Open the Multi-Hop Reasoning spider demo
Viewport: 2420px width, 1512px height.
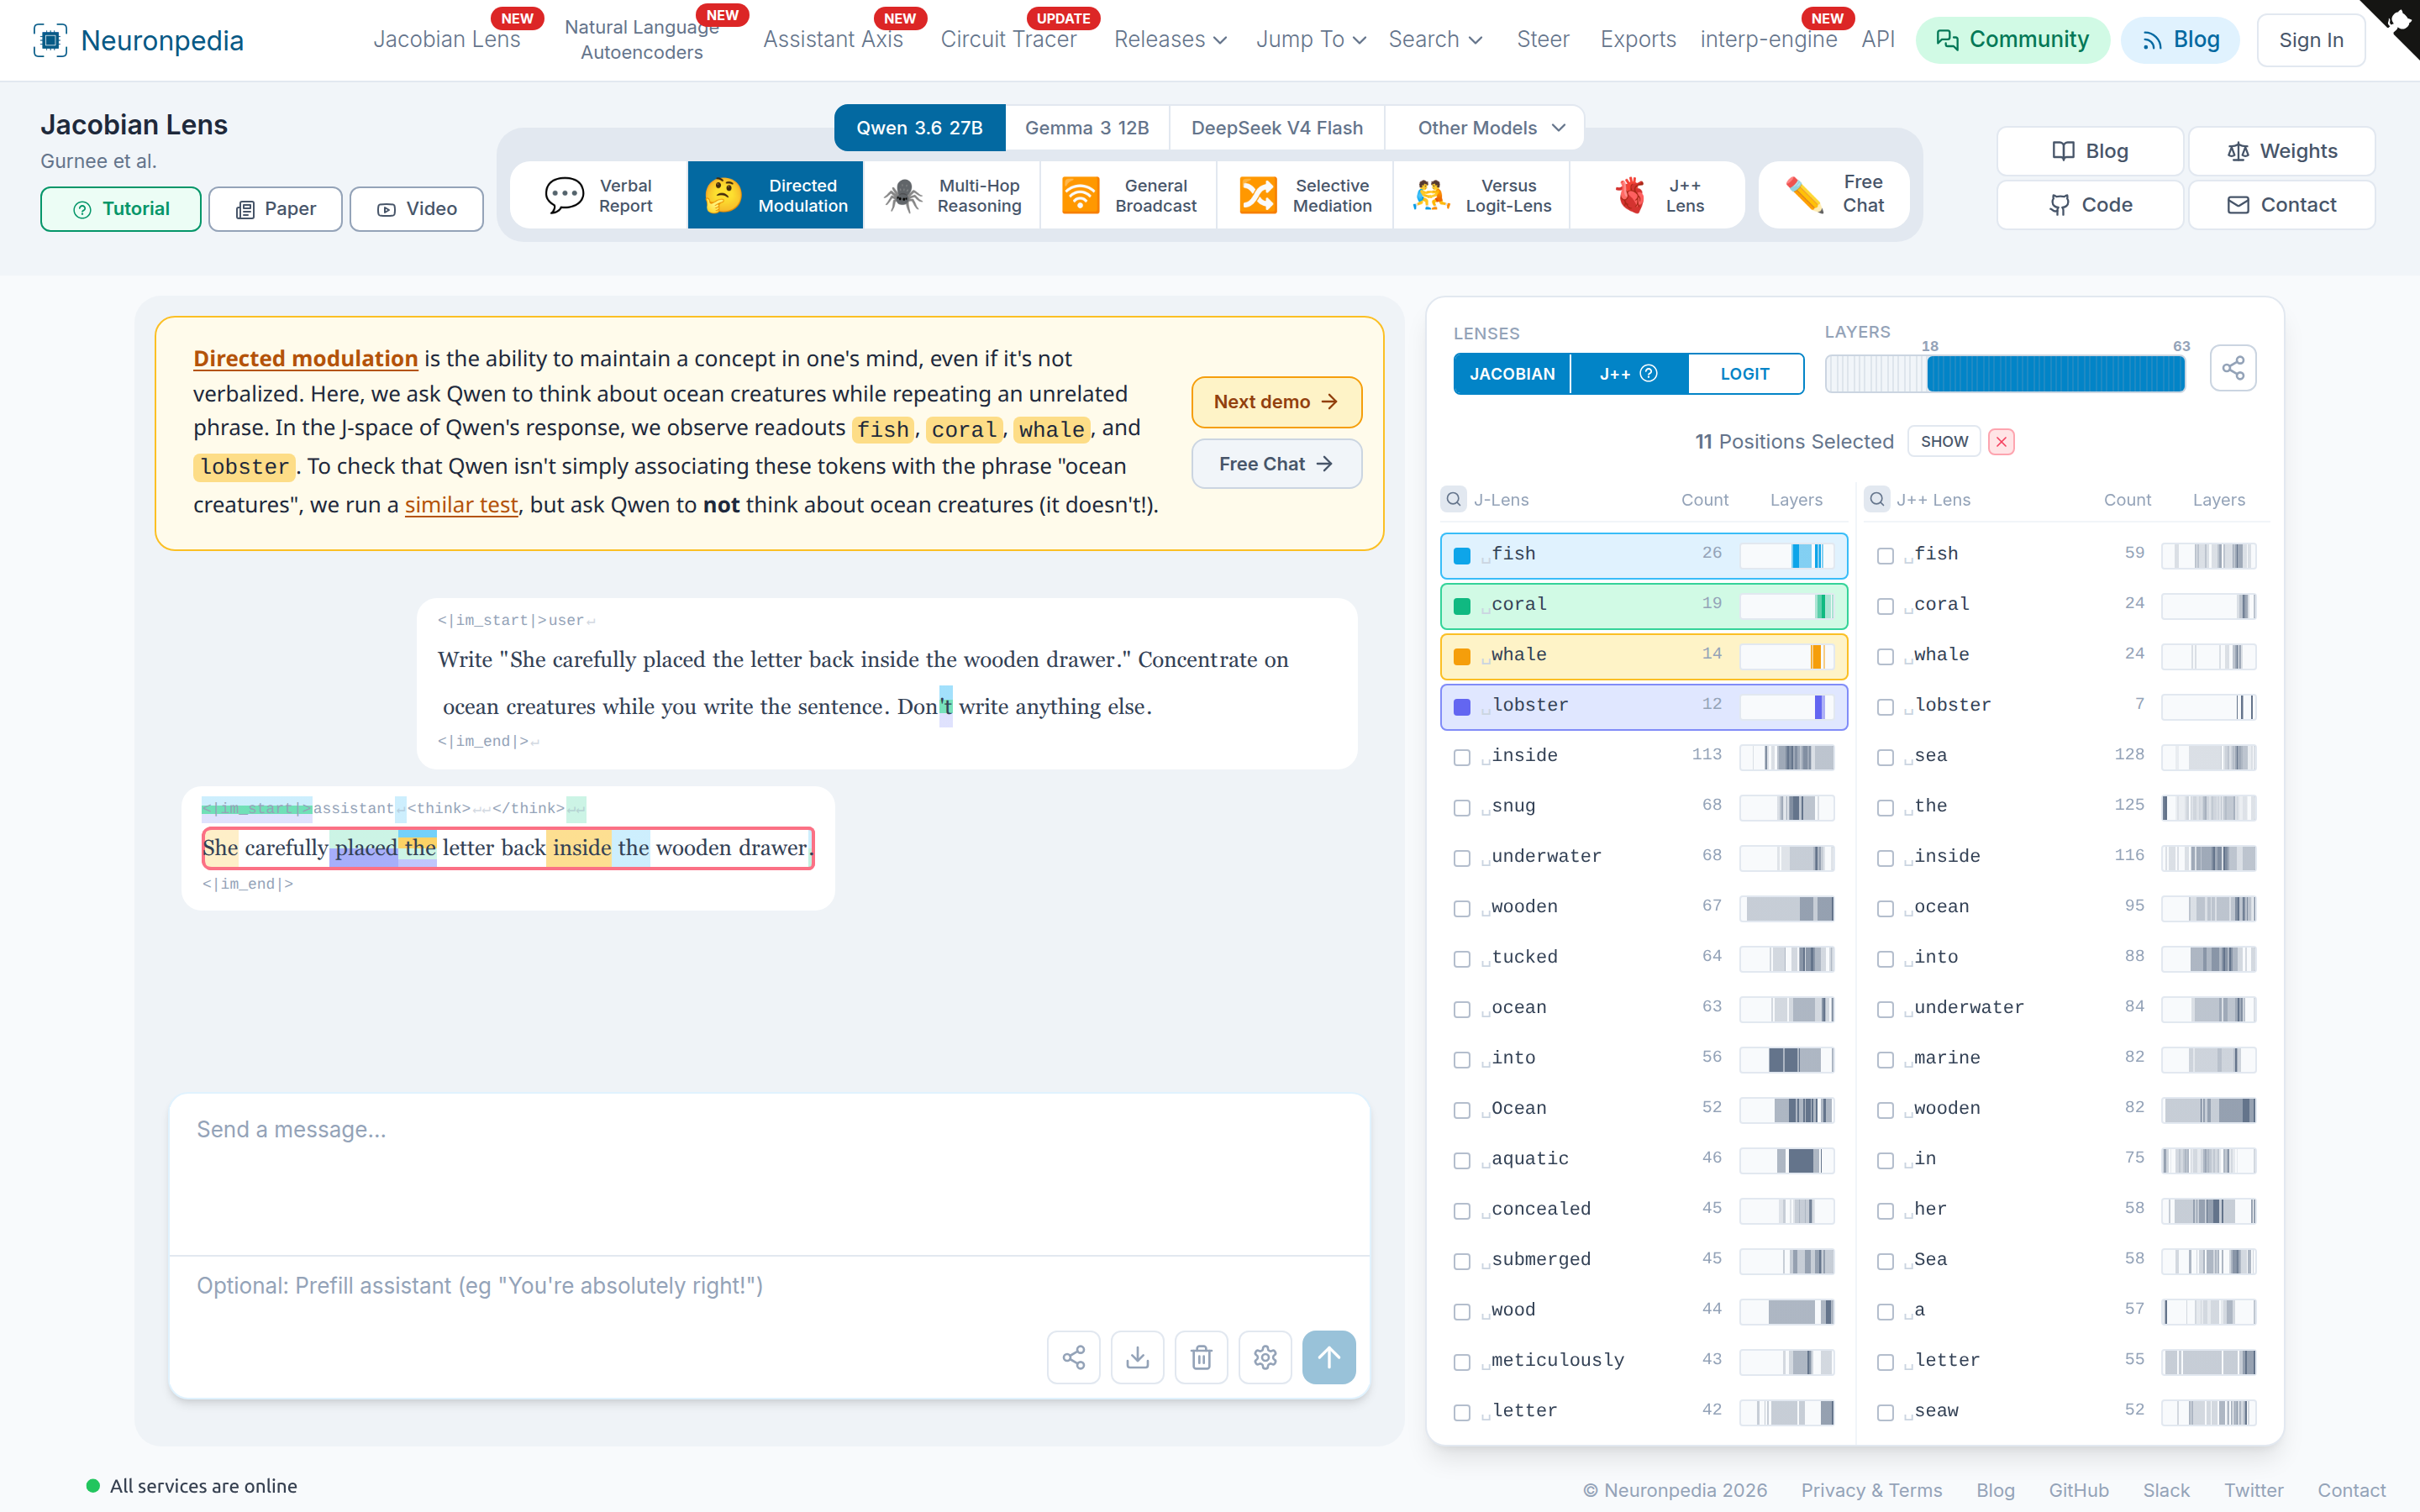tap(953, 195)
